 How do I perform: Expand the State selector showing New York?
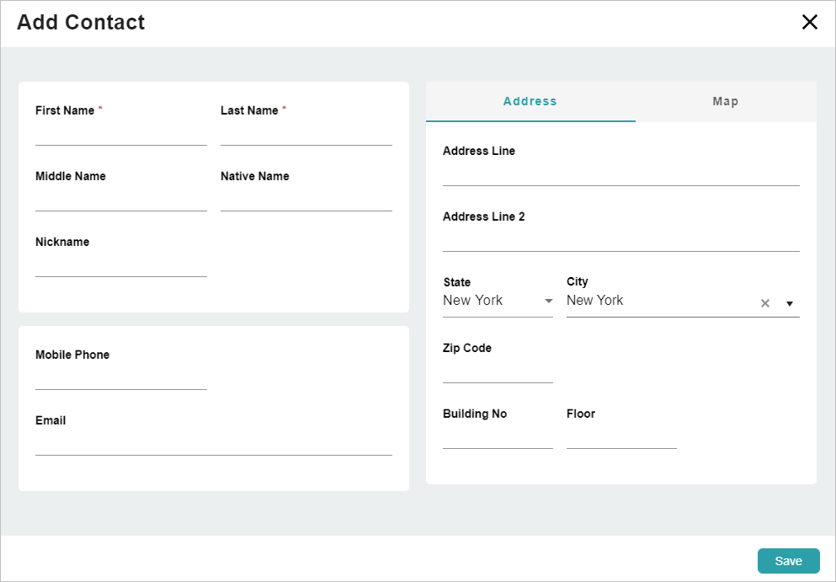[498, 301]
